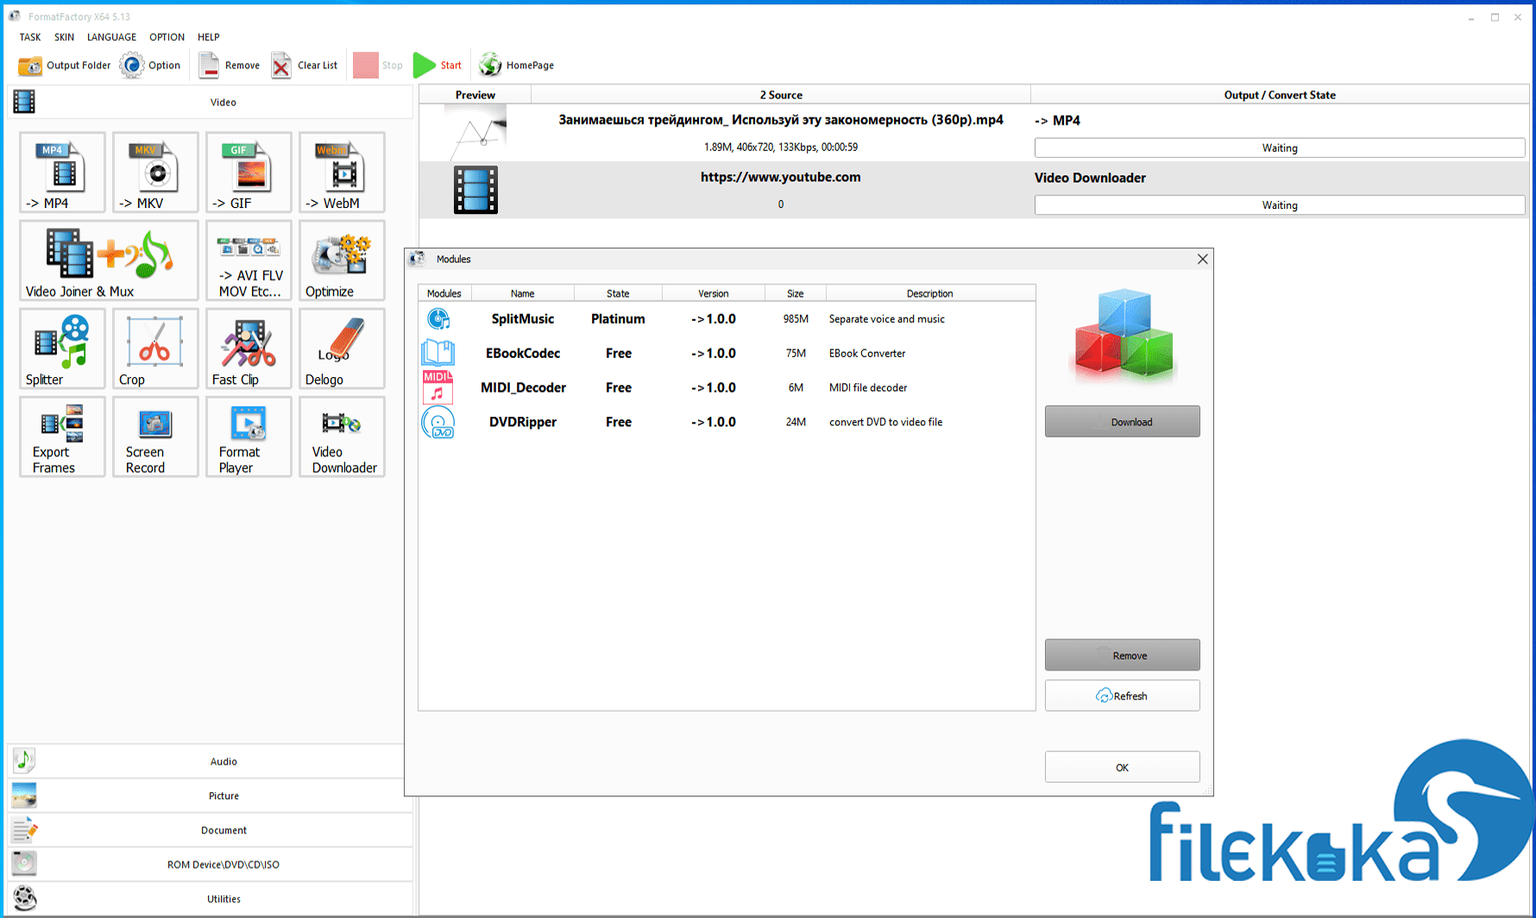Click the Stop toolbar button
Screen dimensions: 1536x918
point(378,66)
